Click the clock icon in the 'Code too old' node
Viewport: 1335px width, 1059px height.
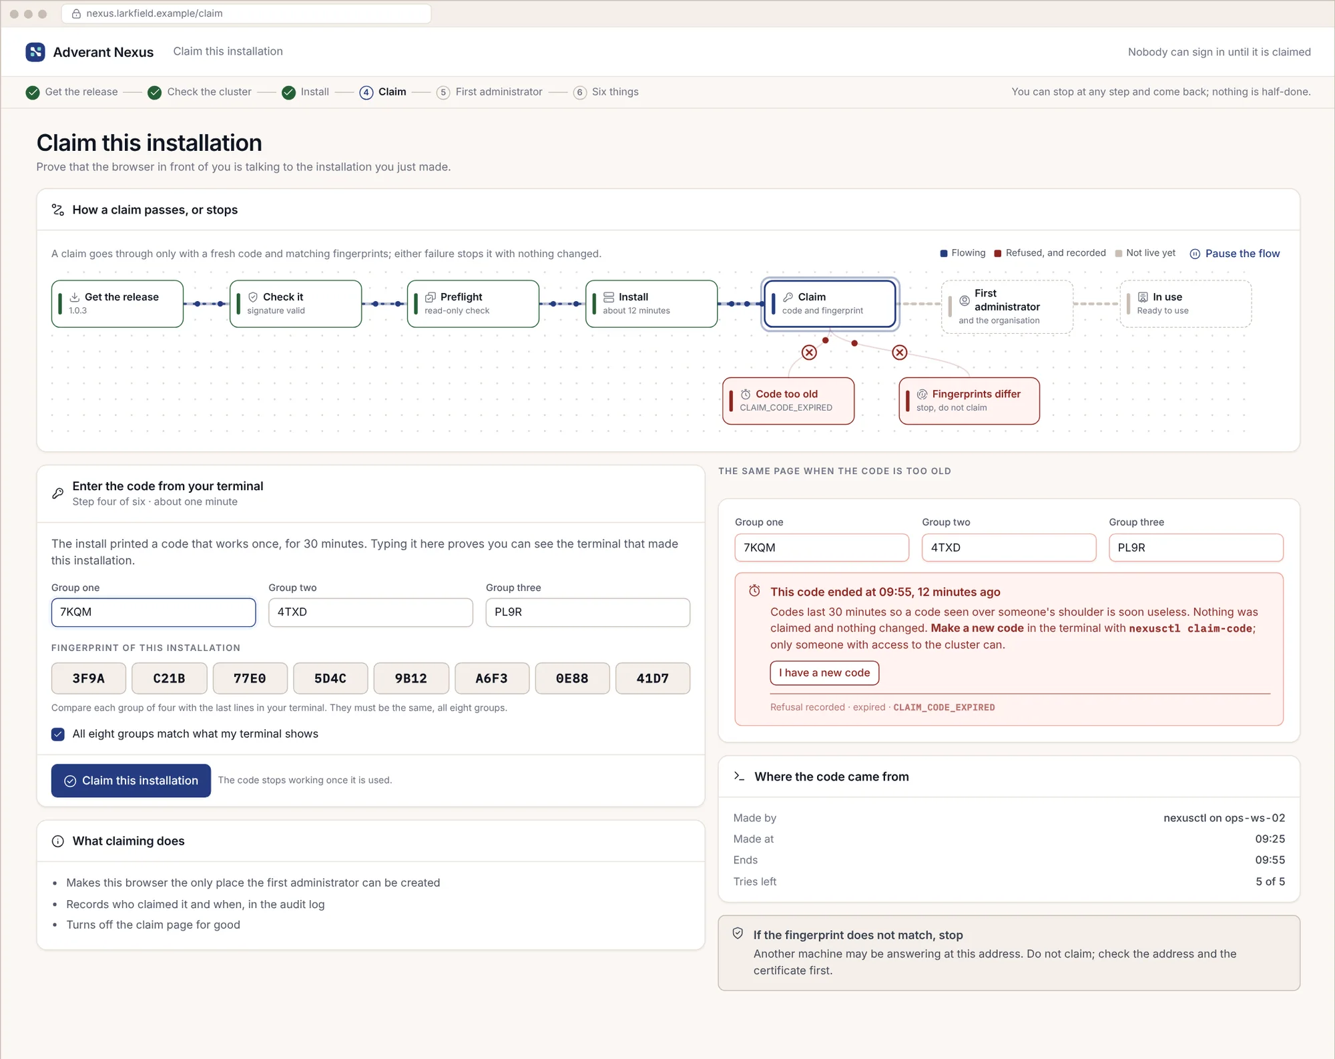746,395
